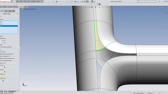168x94 pixels.
Task: Click the help icon beside XNurbs Feature title
Action: (18, 14)
